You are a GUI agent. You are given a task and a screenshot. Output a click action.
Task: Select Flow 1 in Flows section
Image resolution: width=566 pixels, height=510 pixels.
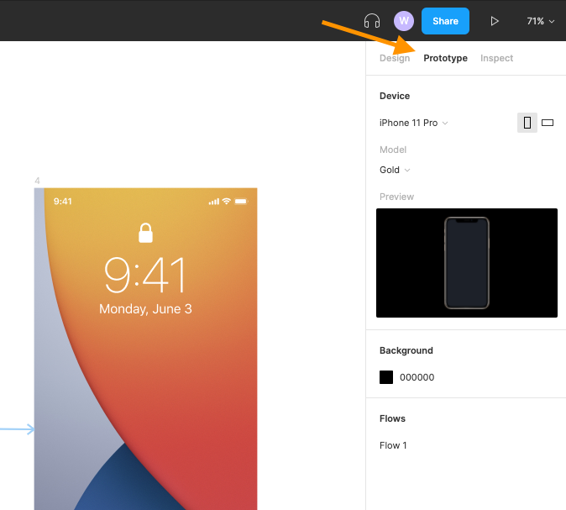click(393, 445)
